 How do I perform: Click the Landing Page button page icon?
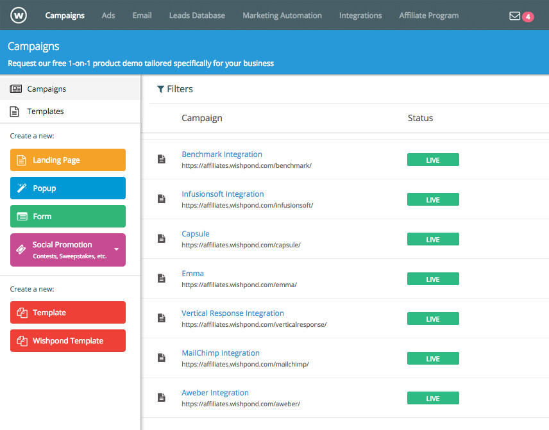click(21, 160)
